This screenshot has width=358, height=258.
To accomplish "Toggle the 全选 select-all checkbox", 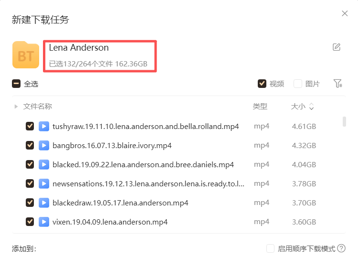I will pos(16,84).
